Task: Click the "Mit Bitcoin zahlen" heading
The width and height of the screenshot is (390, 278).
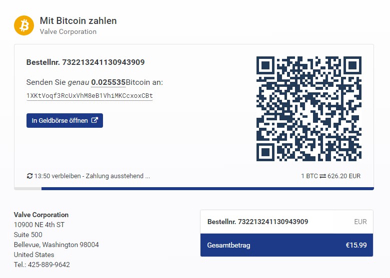Action: click(x=78, y=21)
